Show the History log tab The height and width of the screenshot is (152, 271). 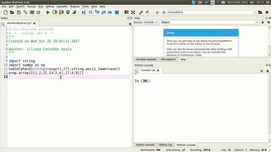(x=166, y=145)
